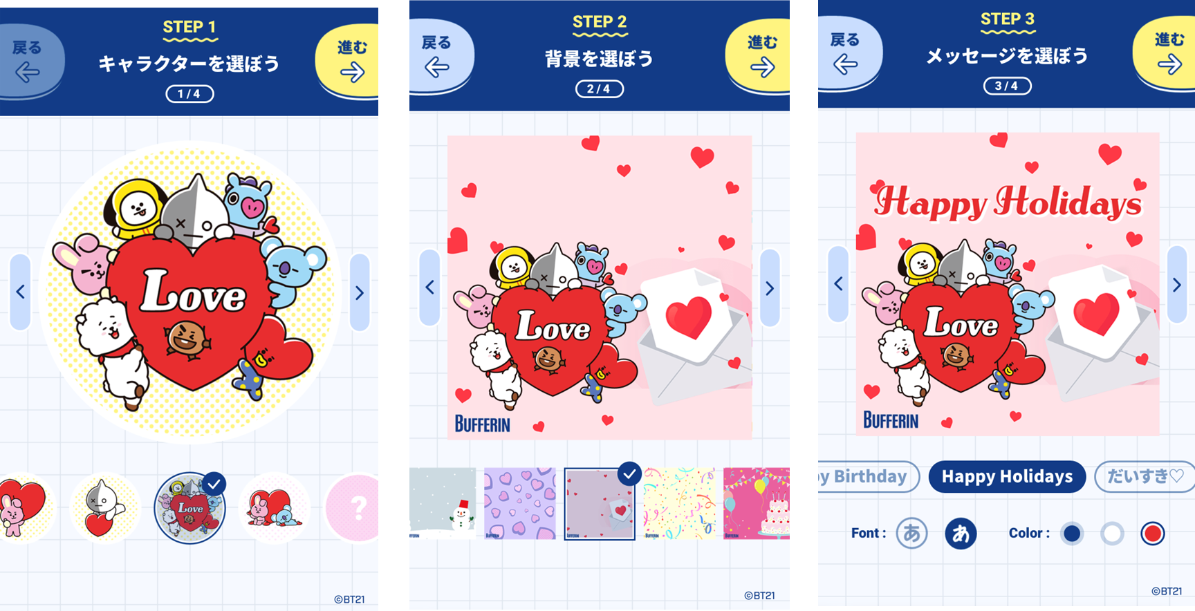Pick the pink question mark mystery character
1195x611 pixels.
click(x=353, y=509)
